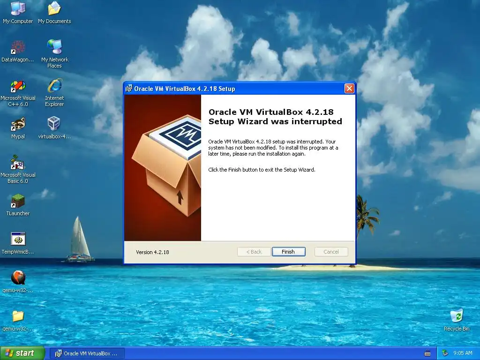The height and width of the screenshot is (360, 480).
Task: Open the Windows start menu
Action: [22, 353]
